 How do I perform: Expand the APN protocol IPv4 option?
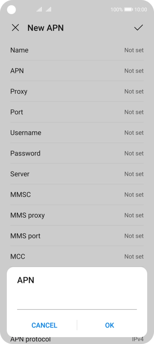click(x=77, y=339)
